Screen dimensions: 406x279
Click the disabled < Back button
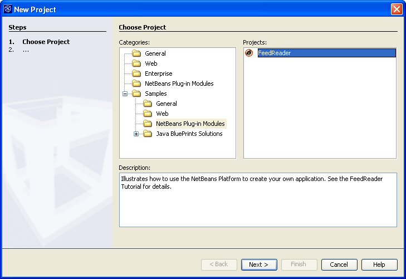tap(219, 265)
